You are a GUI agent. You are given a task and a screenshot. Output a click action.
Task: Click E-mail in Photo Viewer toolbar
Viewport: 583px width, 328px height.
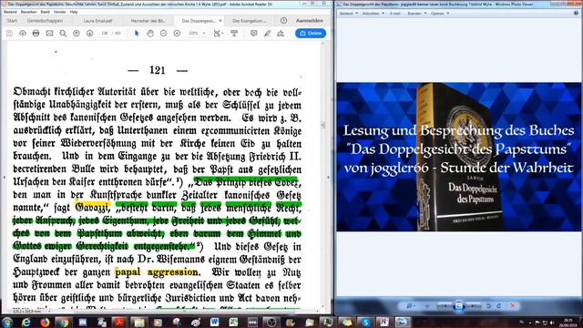394,14
